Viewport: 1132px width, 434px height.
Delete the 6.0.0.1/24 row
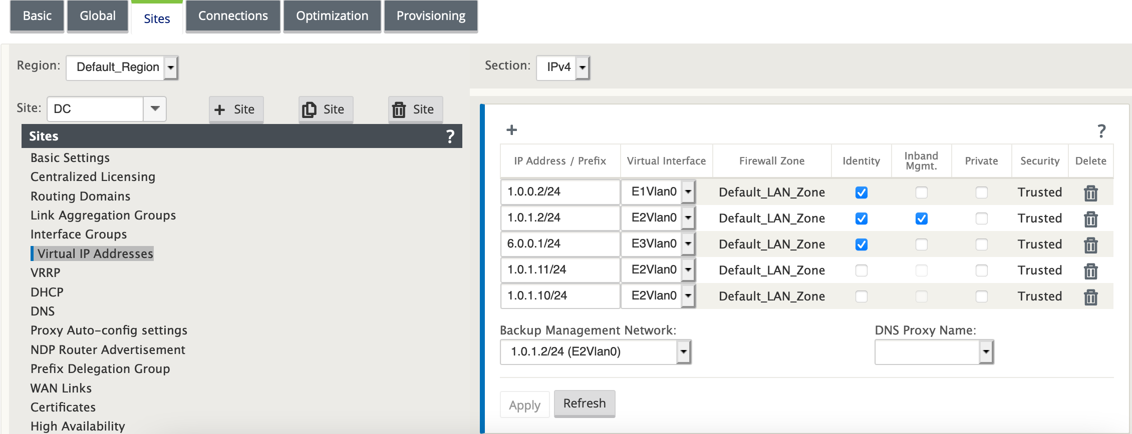(x=1091, y=245)
